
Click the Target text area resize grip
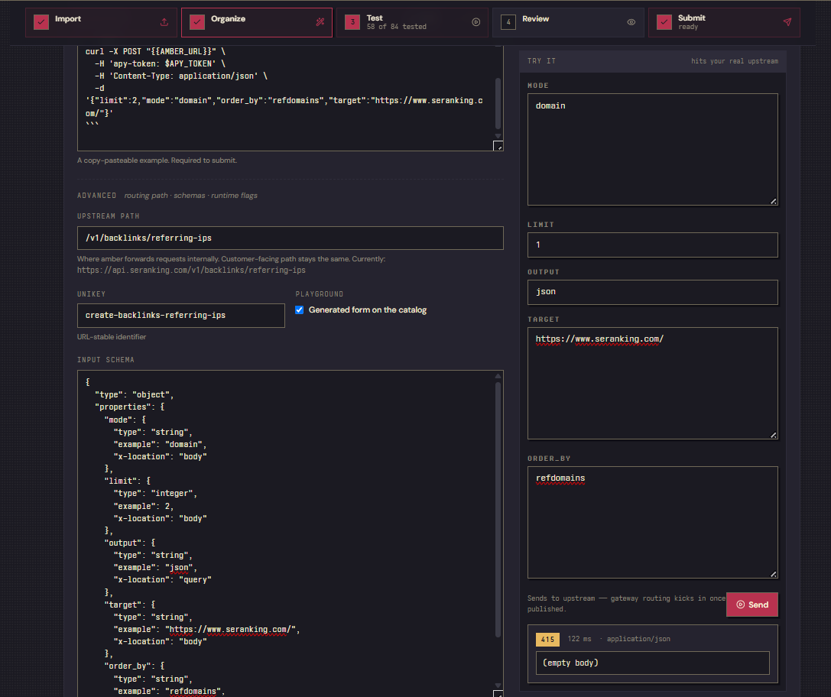[773, 435]
